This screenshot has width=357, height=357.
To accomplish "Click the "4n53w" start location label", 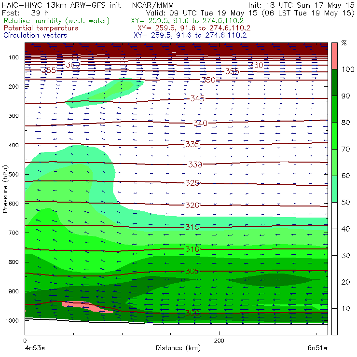I will [x=35, y=348].
